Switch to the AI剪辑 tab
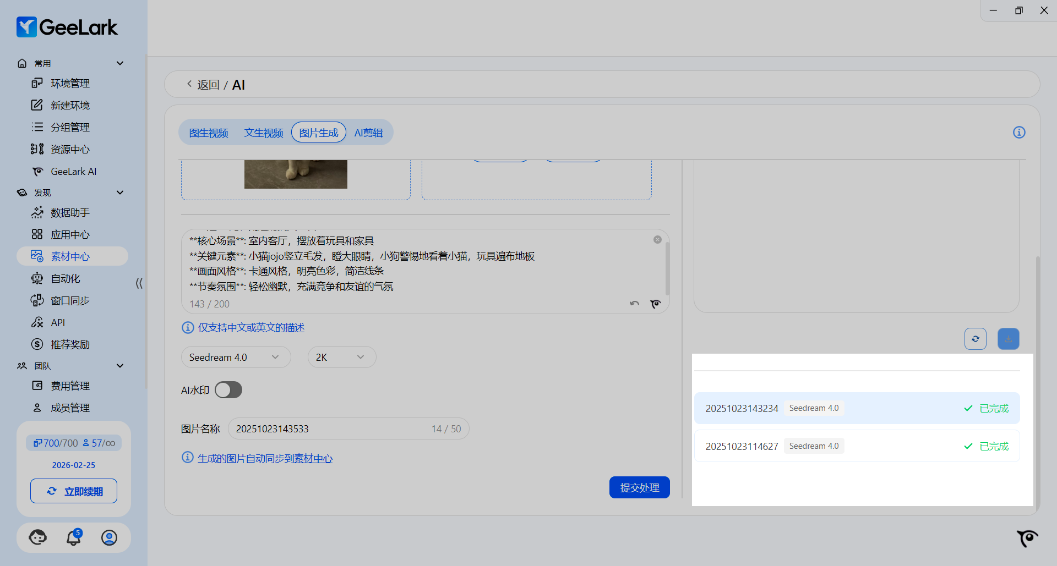 coord(368,133)
